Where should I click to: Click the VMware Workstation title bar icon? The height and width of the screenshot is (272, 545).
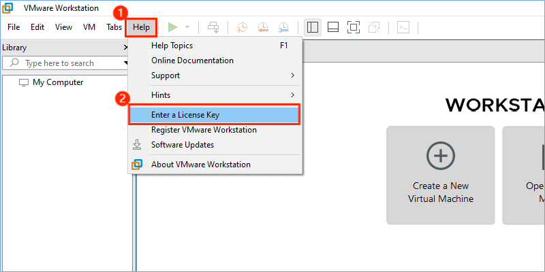(7, 7)
